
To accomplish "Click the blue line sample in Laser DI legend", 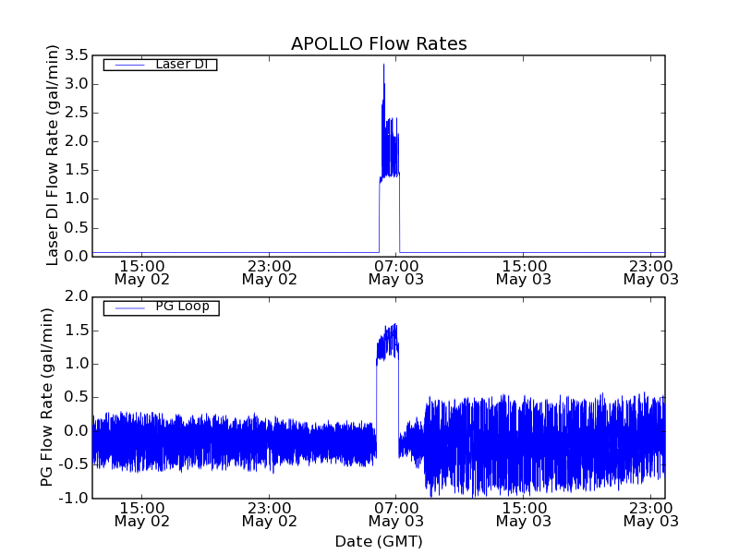I will pyautogui.click(x=129, y=65).
